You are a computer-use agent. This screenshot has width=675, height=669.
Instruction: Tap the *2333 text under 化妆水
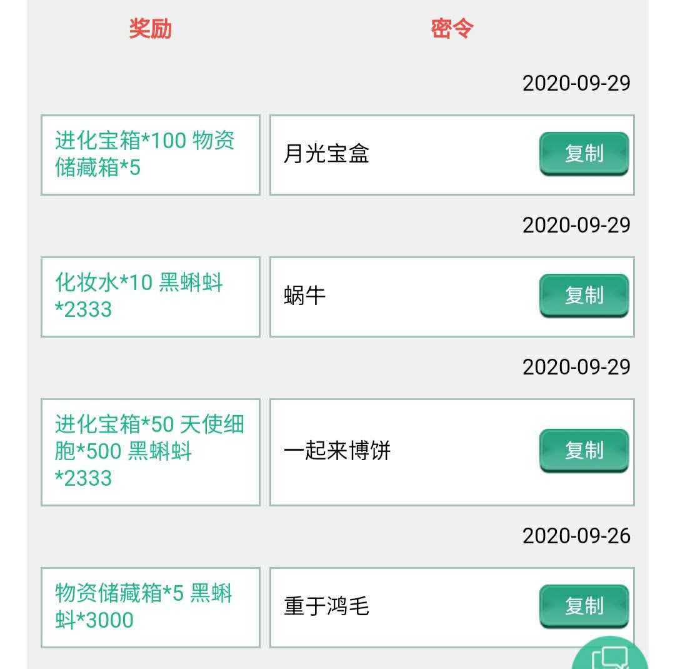[84, 309]
